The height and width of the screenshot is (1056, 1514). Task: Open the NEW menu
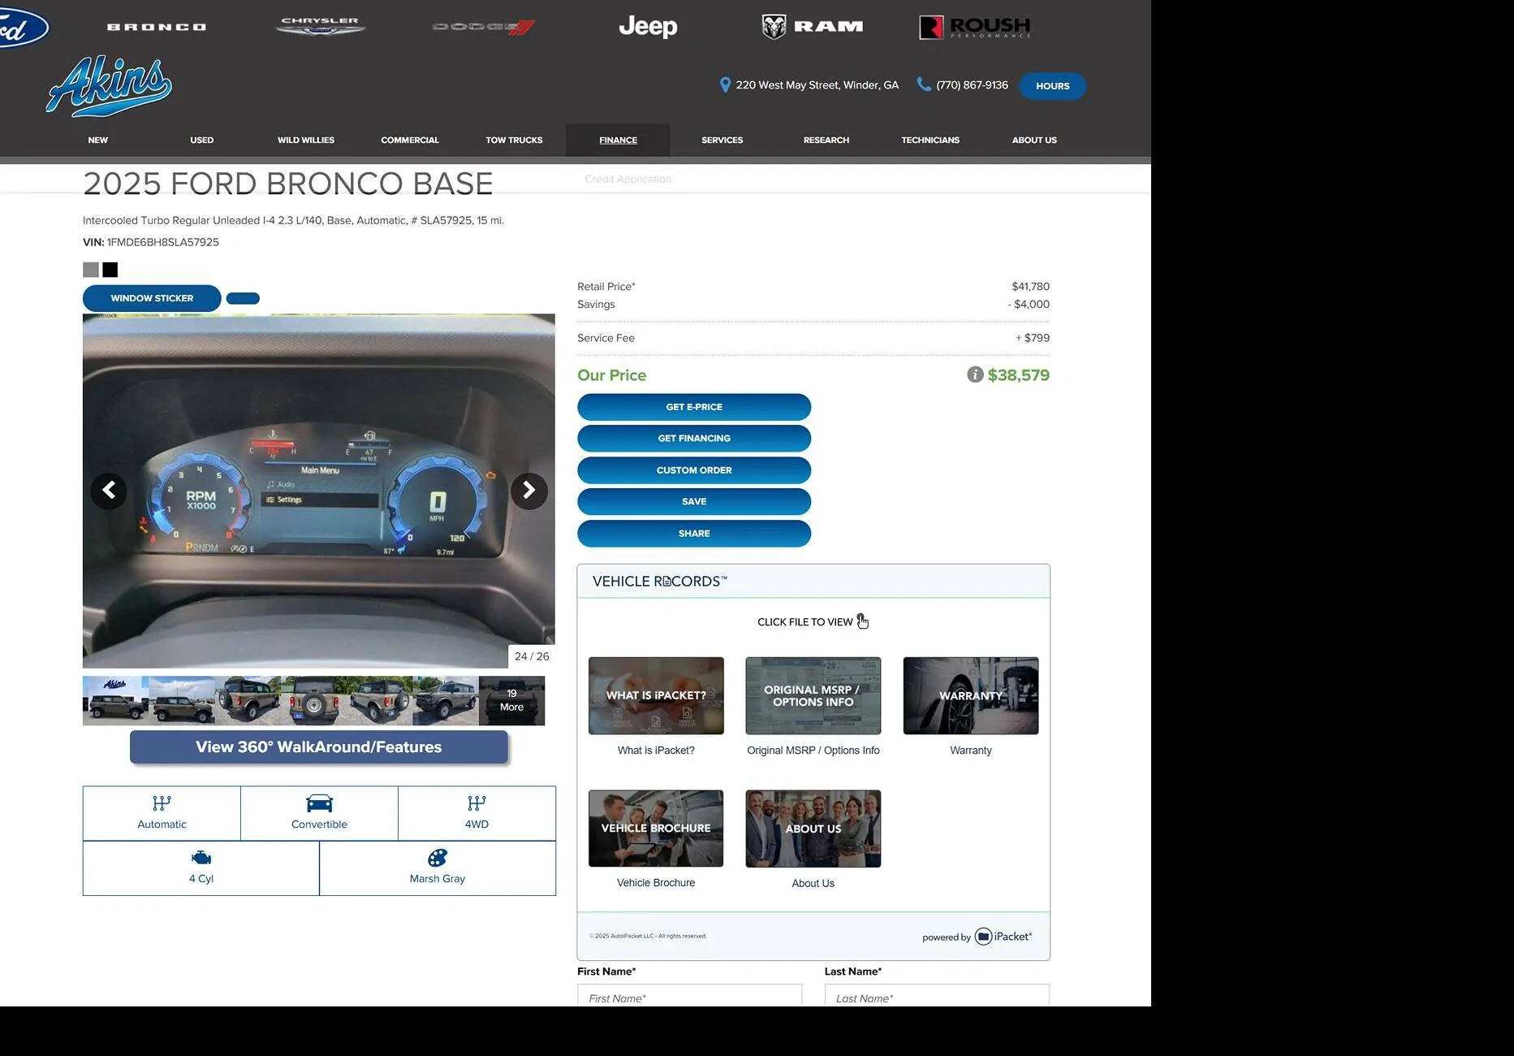tap(98, 140)
